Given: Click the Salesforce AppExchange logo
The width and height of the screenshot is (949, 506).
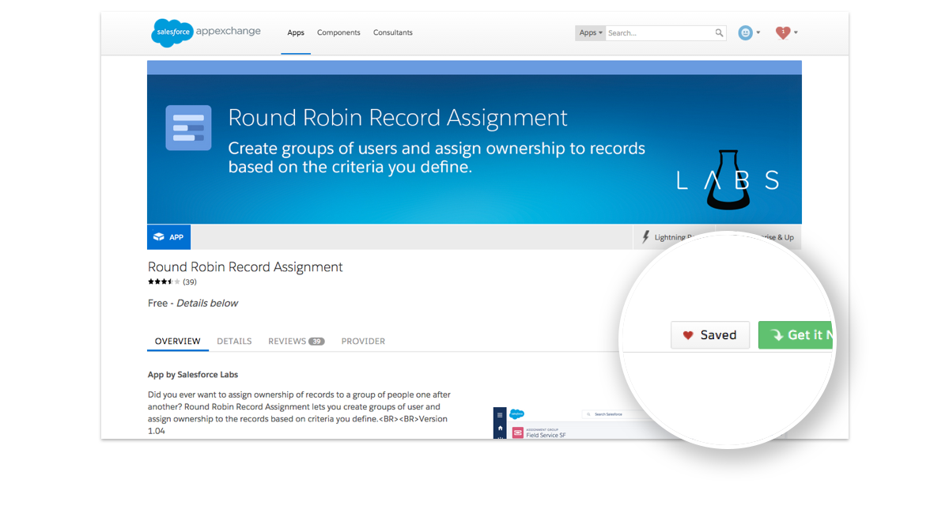Looking at the screenshot, I should click(x=205, y=32).
